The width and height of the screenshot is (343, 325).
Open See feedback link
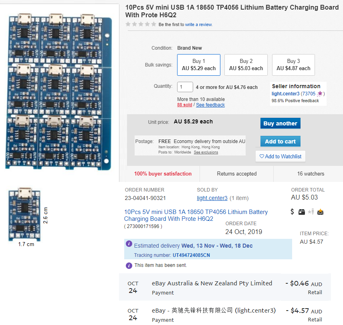coord(210,105)
